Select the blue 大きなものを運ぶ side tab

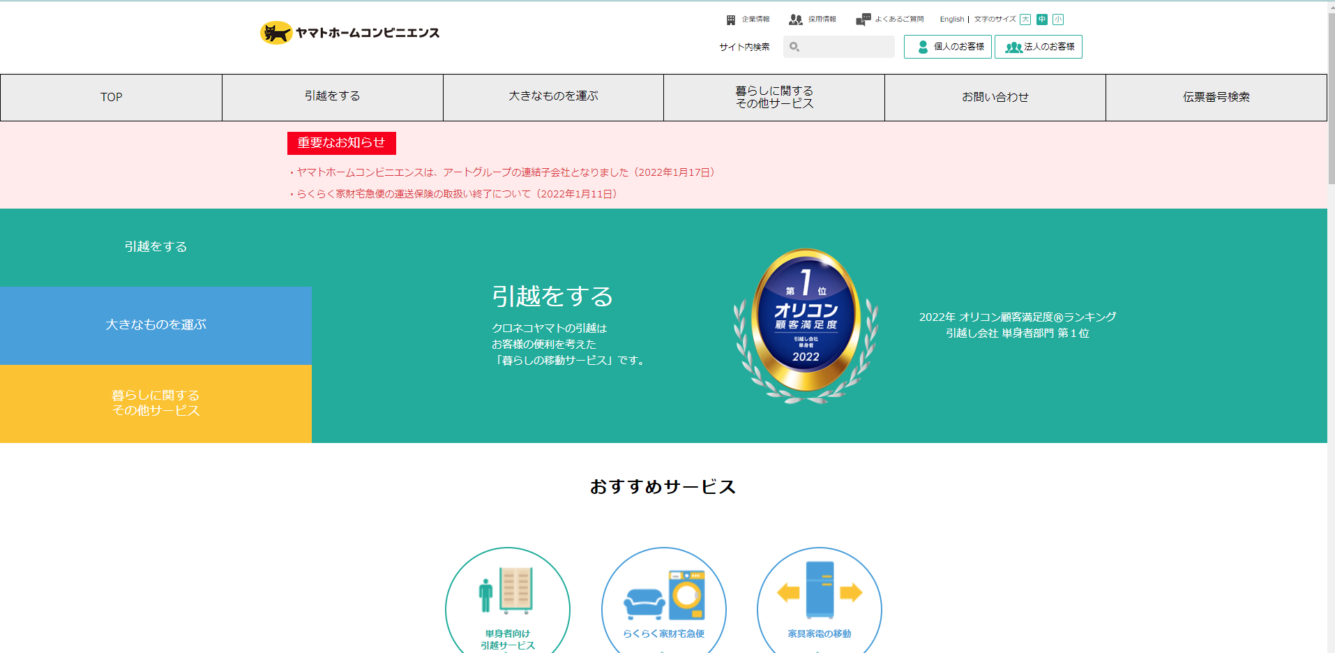156,325
